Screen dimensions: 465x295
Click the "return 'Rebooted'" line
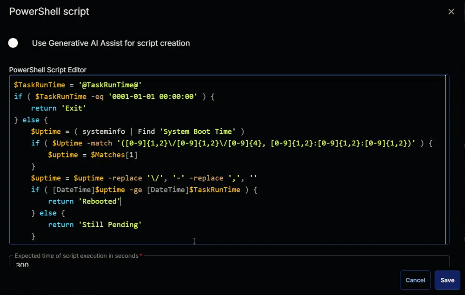(84, 202)
